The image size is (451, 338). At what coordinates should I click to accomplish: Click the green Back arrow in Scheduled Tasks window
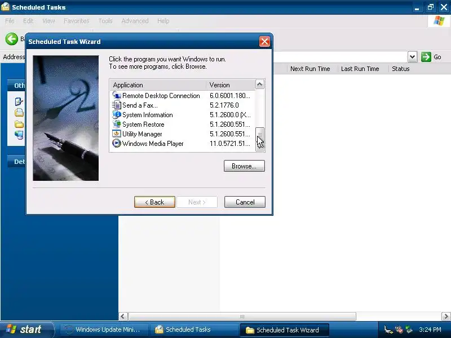(x=11, y=39)
